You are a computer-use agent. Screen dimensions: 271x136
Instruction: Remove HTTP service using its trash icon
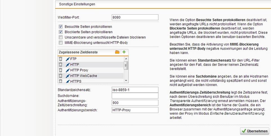point(61,64)
